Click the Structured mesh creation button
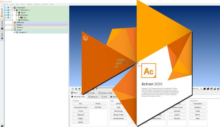Screen dimensions: 220x127 click(x=81, y=107)
